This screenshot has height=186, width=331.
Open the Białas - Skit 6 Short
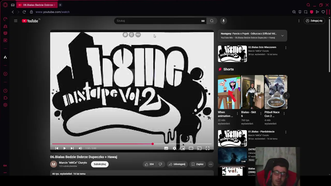pyautogui.click(x=252, y=92)
